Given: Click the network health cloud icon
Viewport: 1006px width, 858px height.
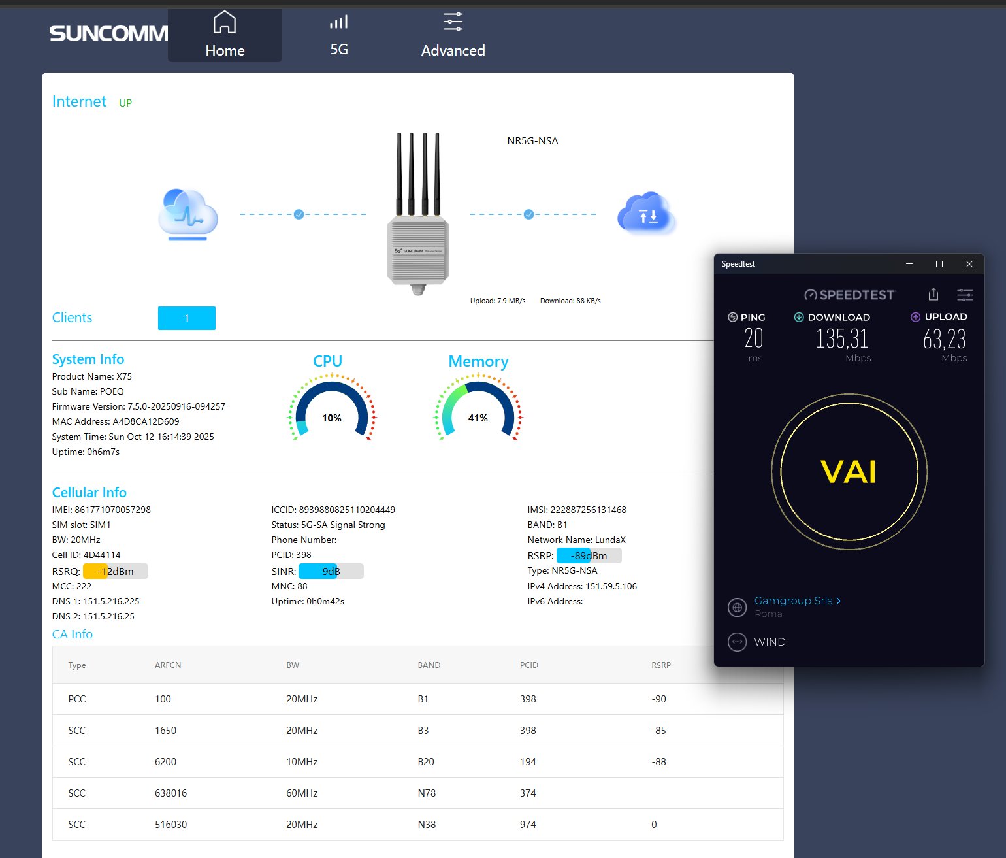Looking at the screenshot, I should [188, 214].
